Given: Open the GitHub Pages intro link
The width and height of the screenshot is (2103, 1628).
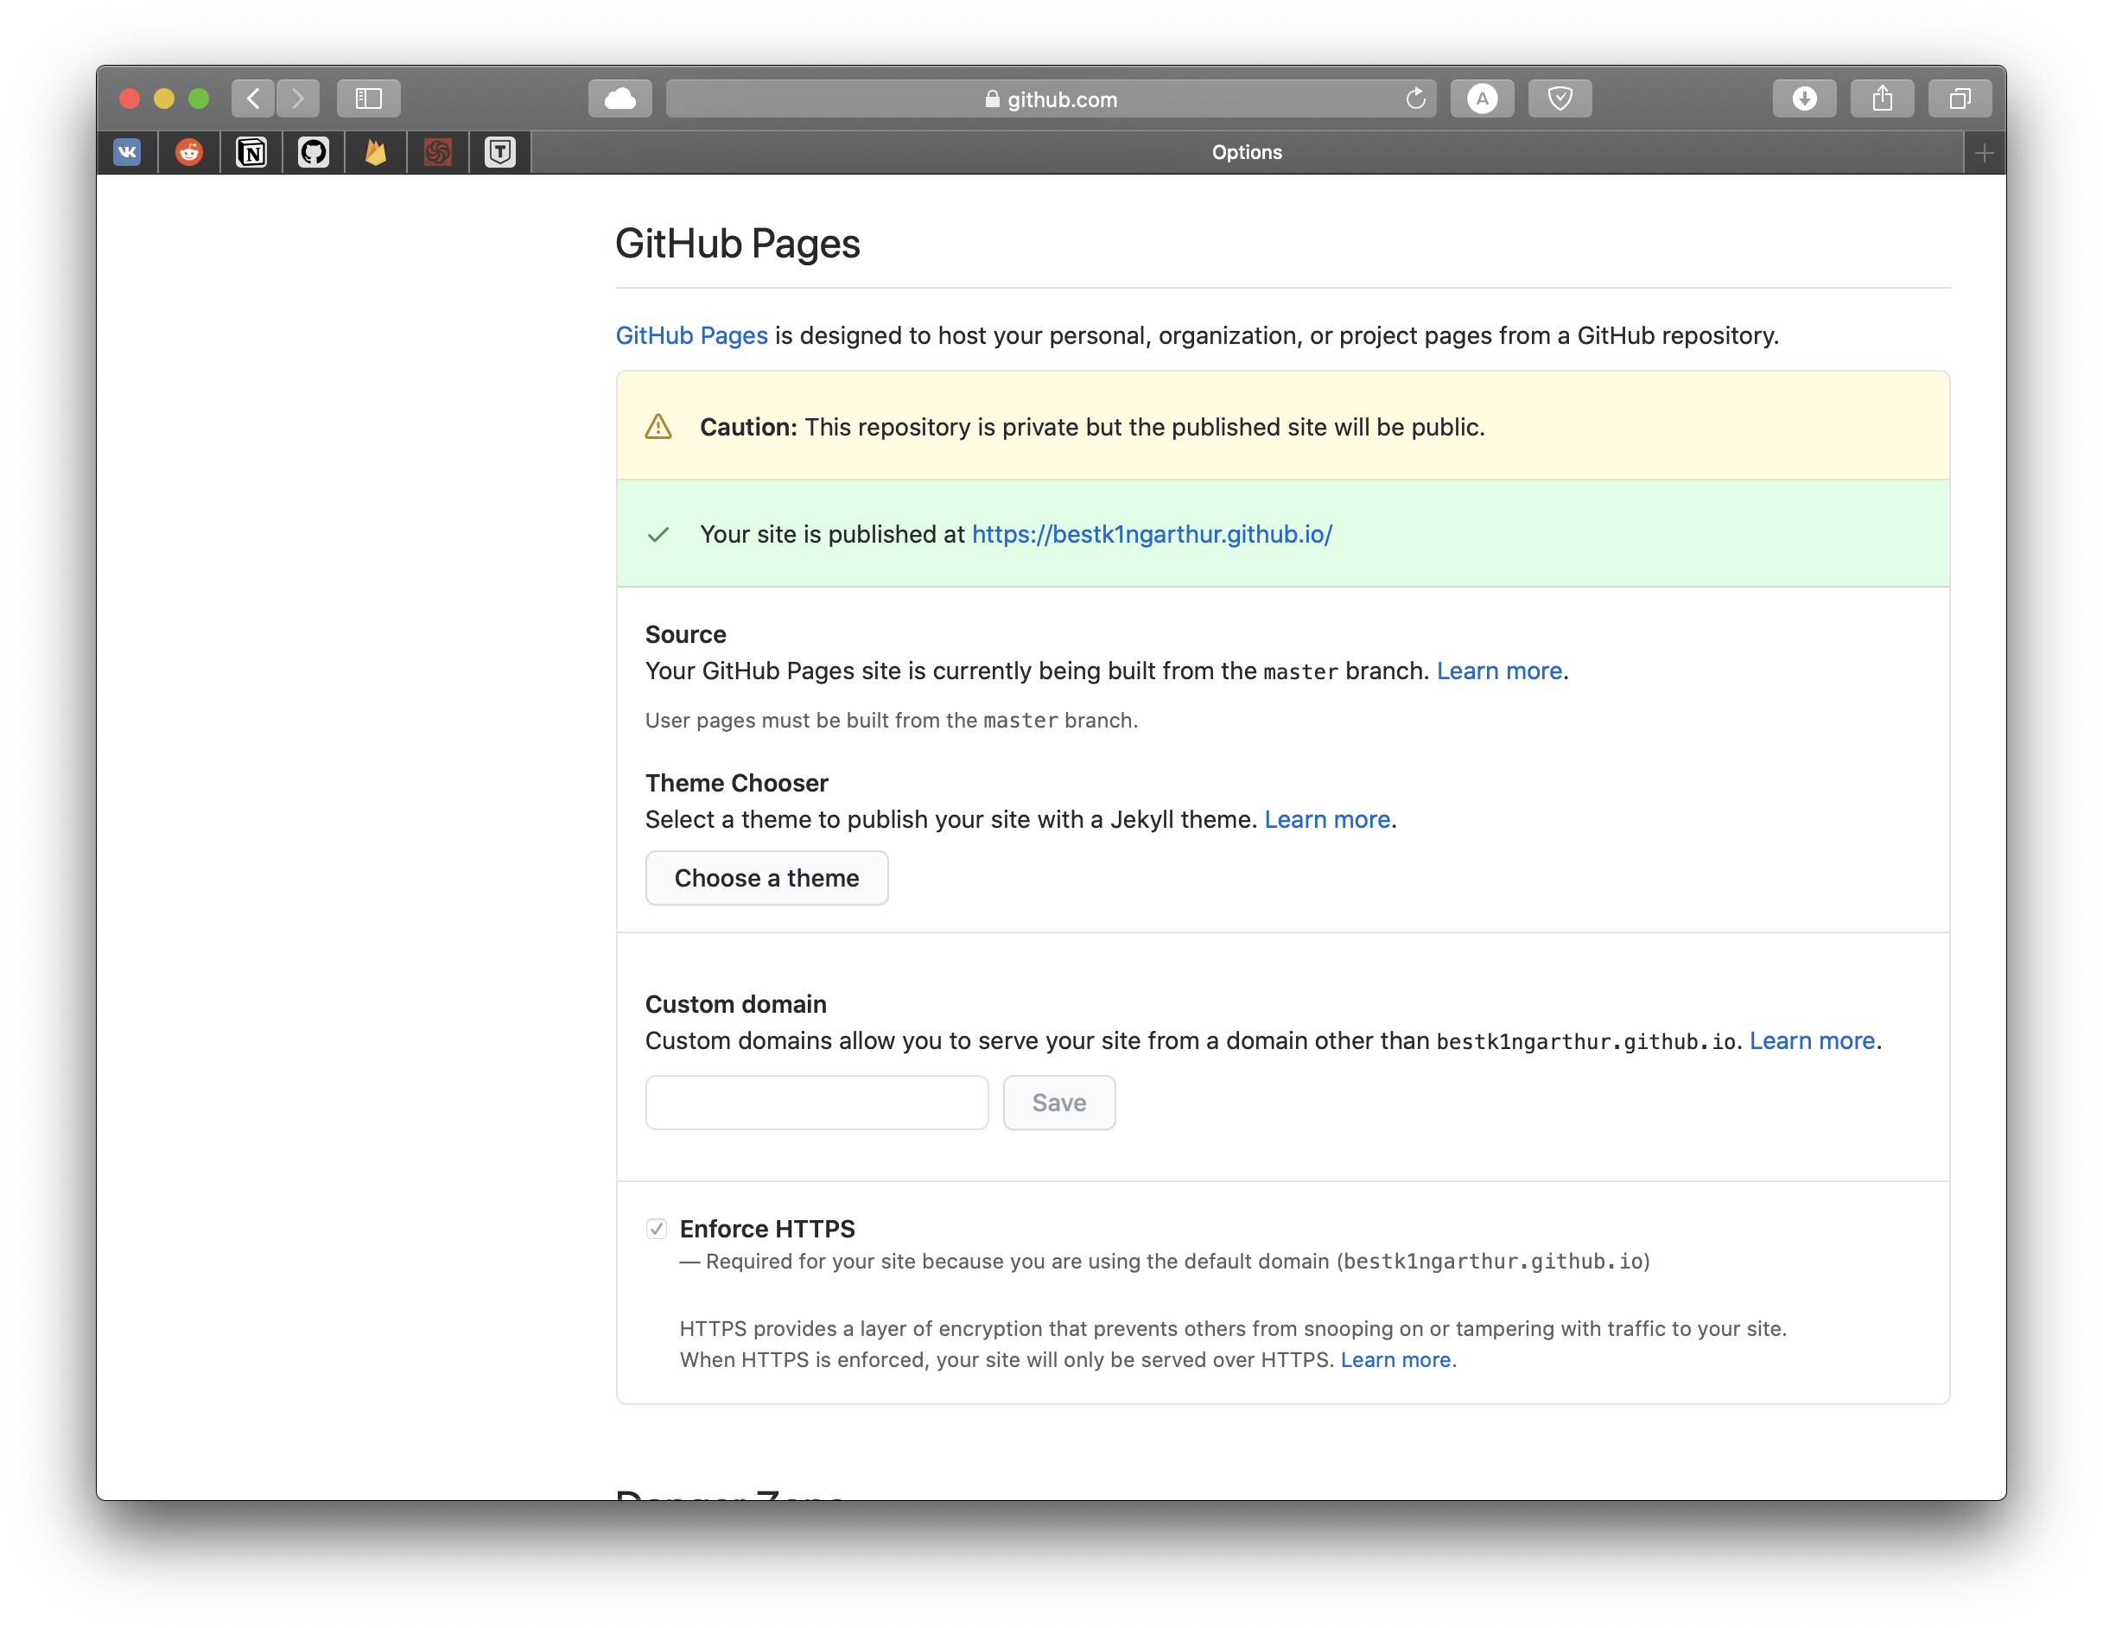Looking at the screenshot, I should [691, 335].
